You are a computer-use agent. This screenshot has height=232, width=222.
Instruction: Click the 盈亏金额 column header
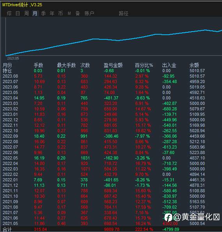tap(113, 65)
